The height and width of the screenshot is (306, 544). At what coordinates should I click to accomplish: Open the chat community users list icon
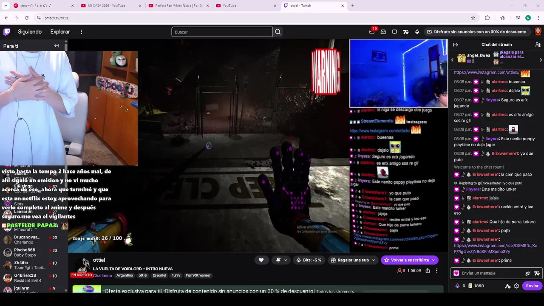[538, 45]
